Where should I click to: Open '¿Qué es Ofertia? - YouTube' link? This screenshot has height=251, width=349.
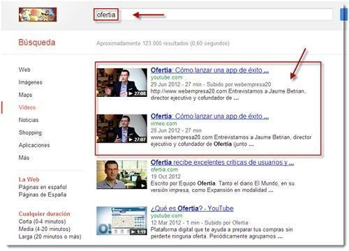192,208
